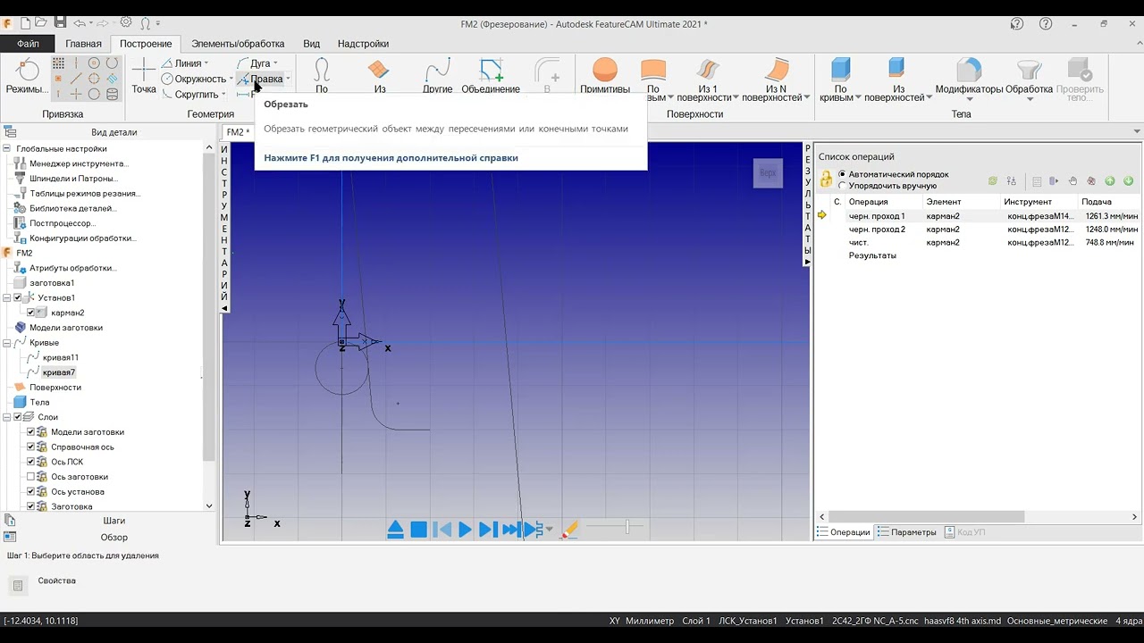
Task: Collapse the Кривые tree node
Action: coord(7,343)
